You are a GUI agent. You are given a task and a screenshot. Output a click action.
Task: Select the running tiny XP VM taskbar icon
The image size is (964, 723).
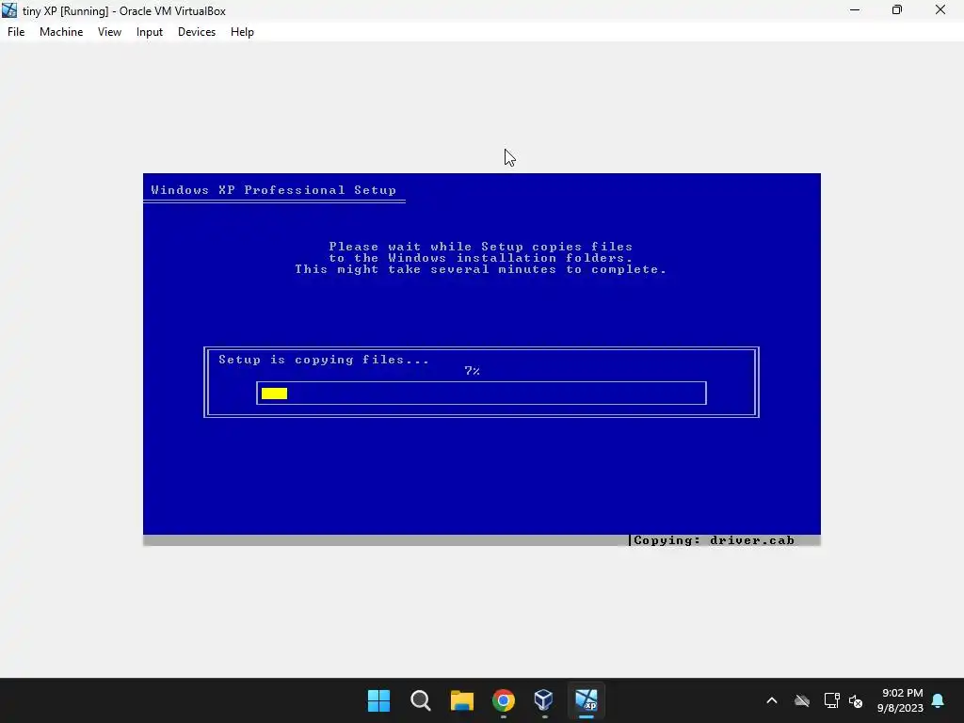[586, 700]
